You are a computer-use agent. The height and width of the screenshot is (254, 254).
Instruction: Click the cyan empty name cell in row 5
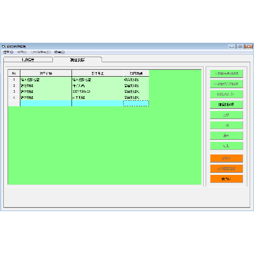46,103
